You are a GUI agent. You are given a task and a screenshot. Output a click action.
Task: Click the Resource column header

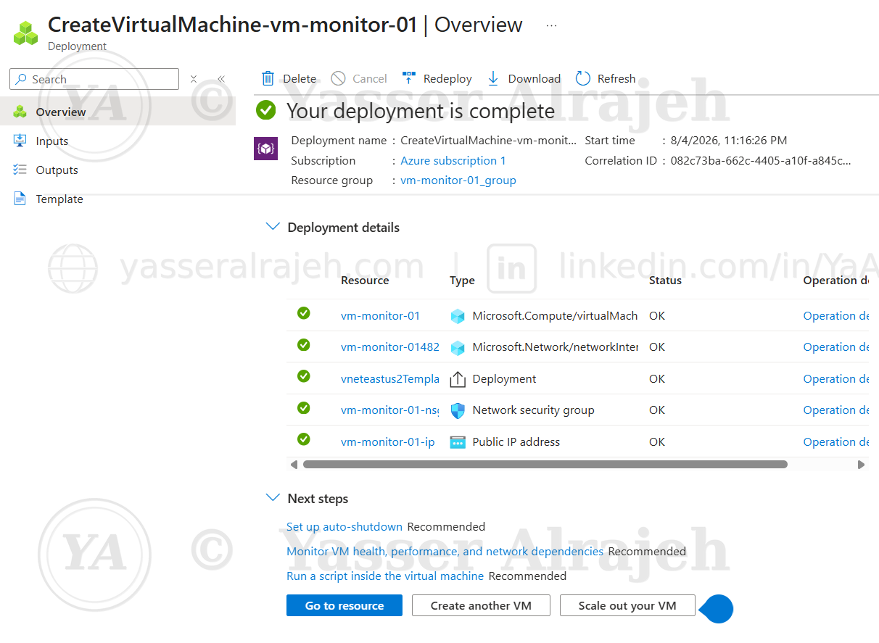[x=365, y=281]
